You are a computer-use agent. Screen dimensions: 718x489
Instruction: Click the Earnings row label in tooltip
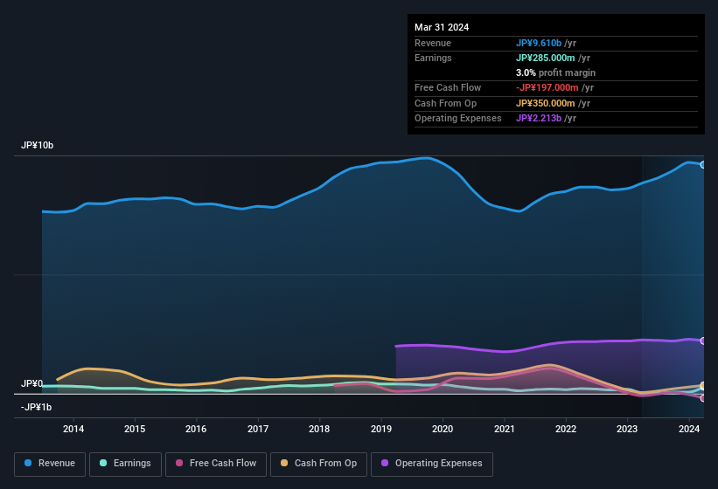point(433,58)
